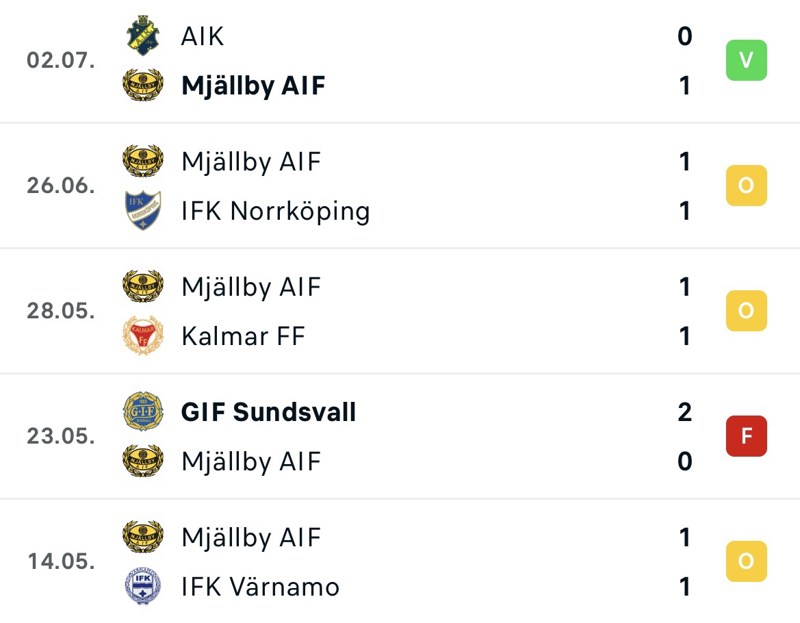Click the yellow O badge for 14.05

(746, 561)
